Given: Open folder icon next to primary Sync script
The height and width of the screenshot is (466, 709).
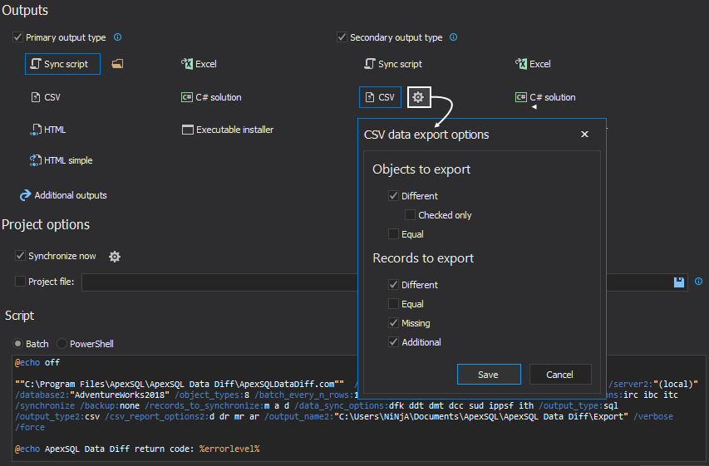Looking at the screenshot, I should click(x=117, y=64).
